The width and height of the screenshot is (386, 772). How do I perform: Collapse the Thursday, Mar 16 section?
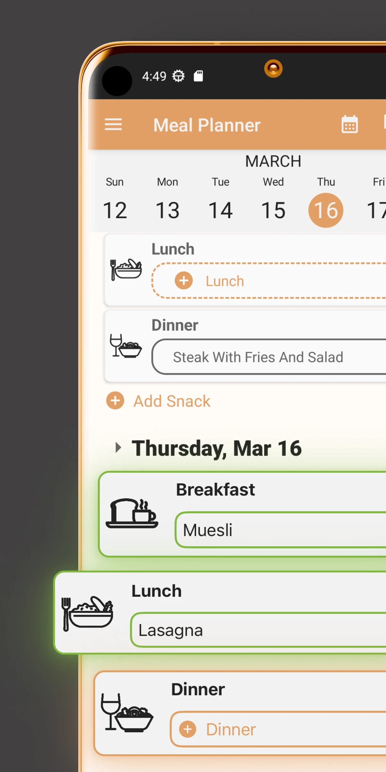(x=118, y=448)
